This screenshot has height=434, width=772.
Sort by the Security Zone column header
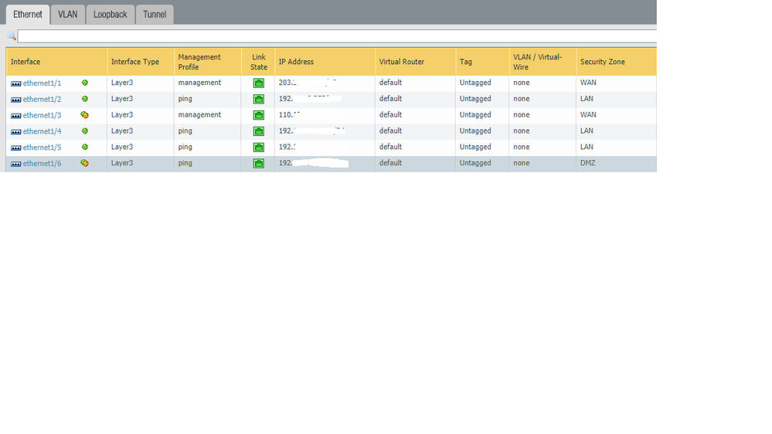coord(617,62)
